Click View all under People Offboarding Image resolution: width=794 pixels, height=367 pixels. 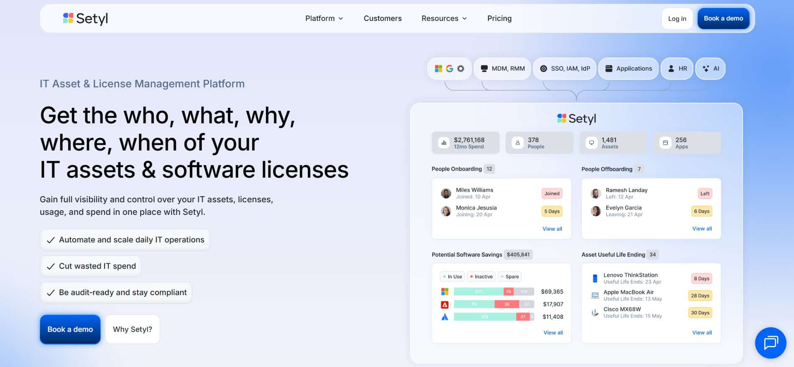click(x=702, y=229)
